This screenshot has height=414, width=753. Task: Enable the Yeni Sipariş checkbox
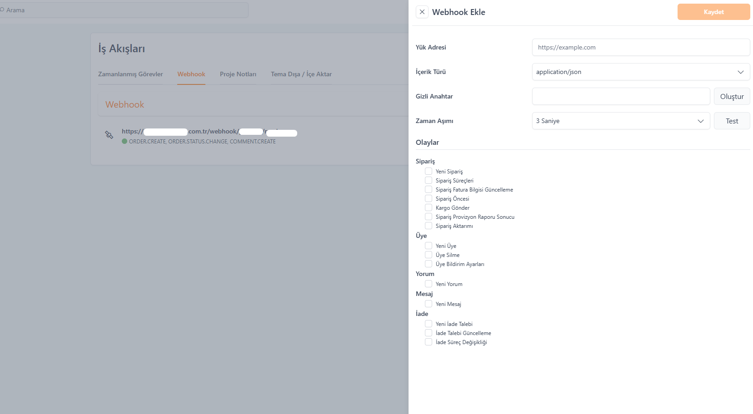(x=429, y=171)
